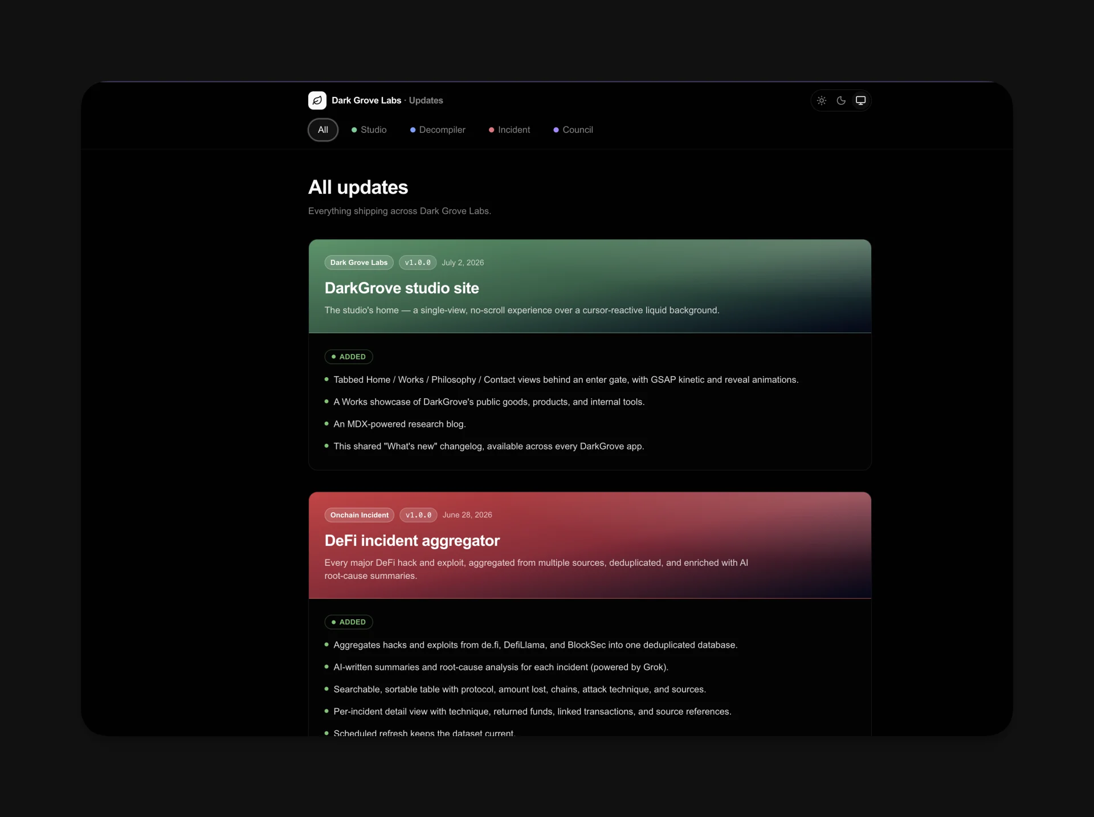Click the v1.0.0 badge on DarkGrove studio site
The width and height of the screenshot is (1094, 817).
[418, 263]
